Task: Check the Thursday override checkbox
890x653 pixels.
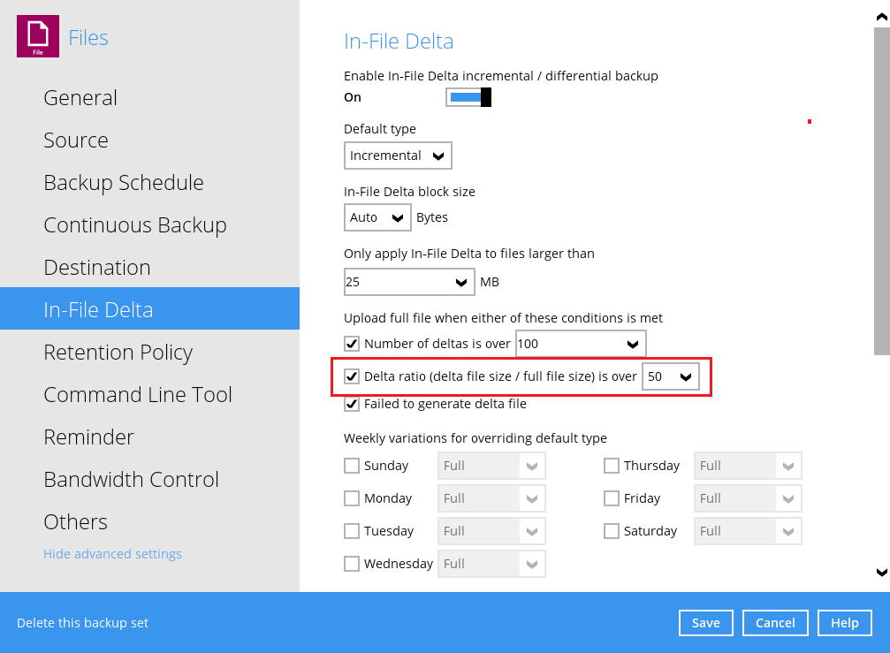Action: click(612, 466)
